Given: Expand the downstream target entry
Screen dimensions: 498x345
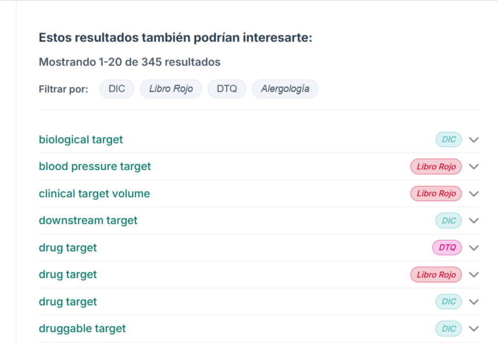Looking at the screenshot, I should (x=474, y=221).
